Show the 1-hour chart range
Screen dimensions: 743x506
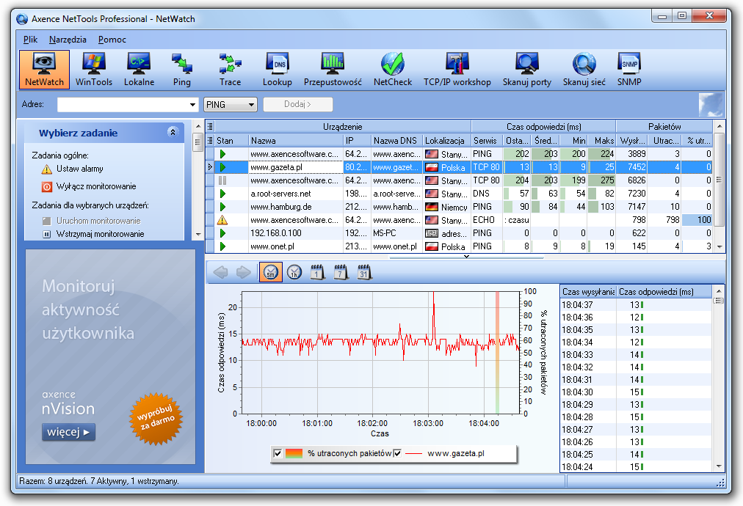[x=294, y=272]
